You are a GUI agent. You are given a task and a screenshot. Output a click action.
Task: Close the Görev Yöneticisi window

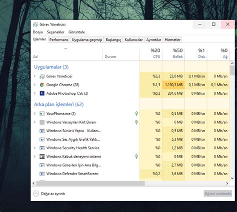(228, 24)
